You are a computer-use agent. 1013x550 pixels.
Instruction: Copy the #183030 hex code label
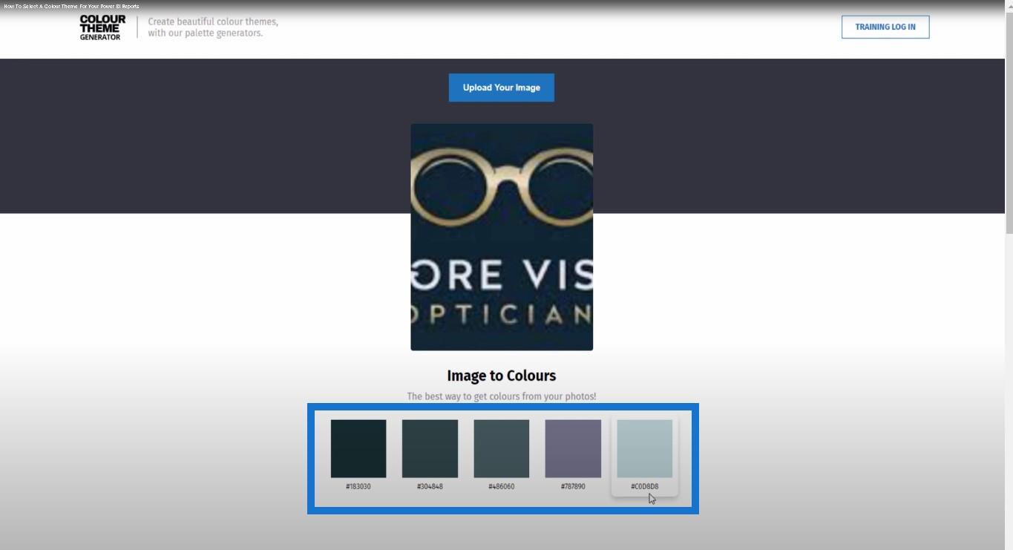358,487
